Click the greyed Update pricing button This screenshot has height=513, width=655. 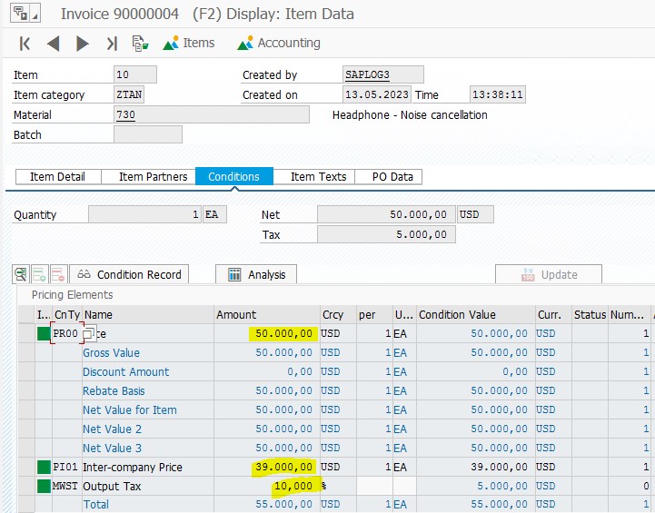(549, 274)
